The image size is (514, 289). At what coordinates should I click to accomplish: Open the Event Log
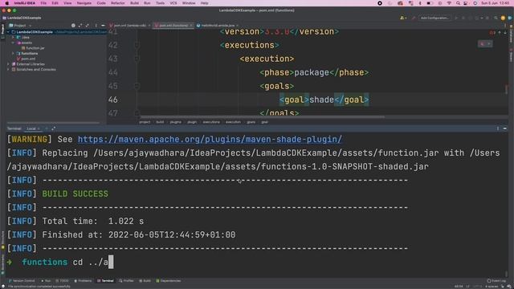[496, 281]
